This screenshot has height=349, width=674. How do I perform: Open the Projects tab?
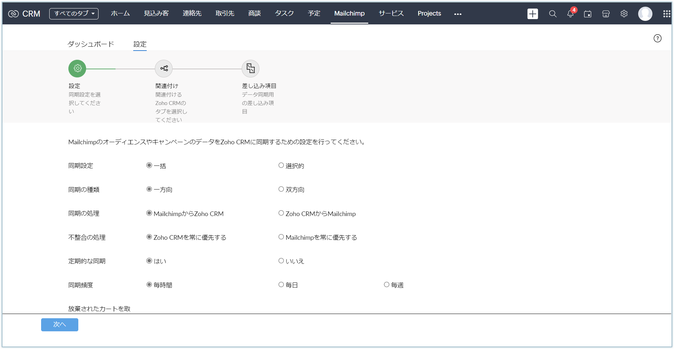pos(429,13)
